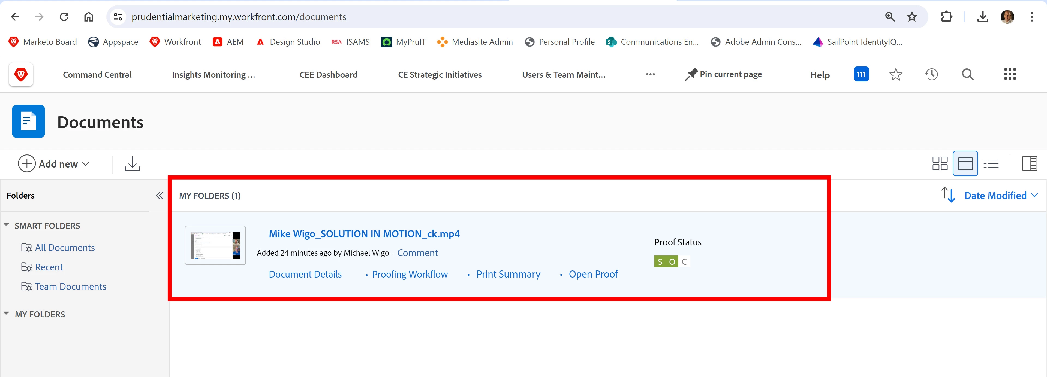Click the Workfront lion home logo
This screenshot has height=377, width=1047.
[21, 74]
